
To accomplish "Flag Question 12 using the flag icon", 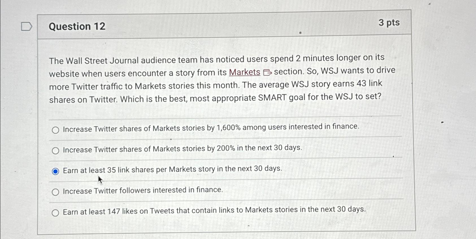I will tap(27, 26).
